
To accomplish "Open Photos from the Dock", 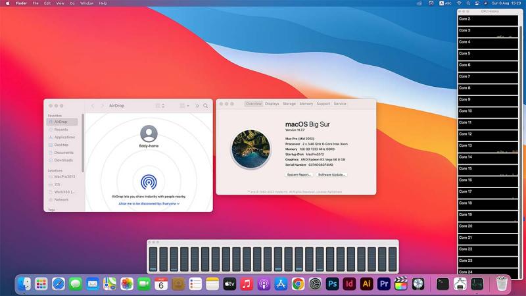I will click(127, 284).
